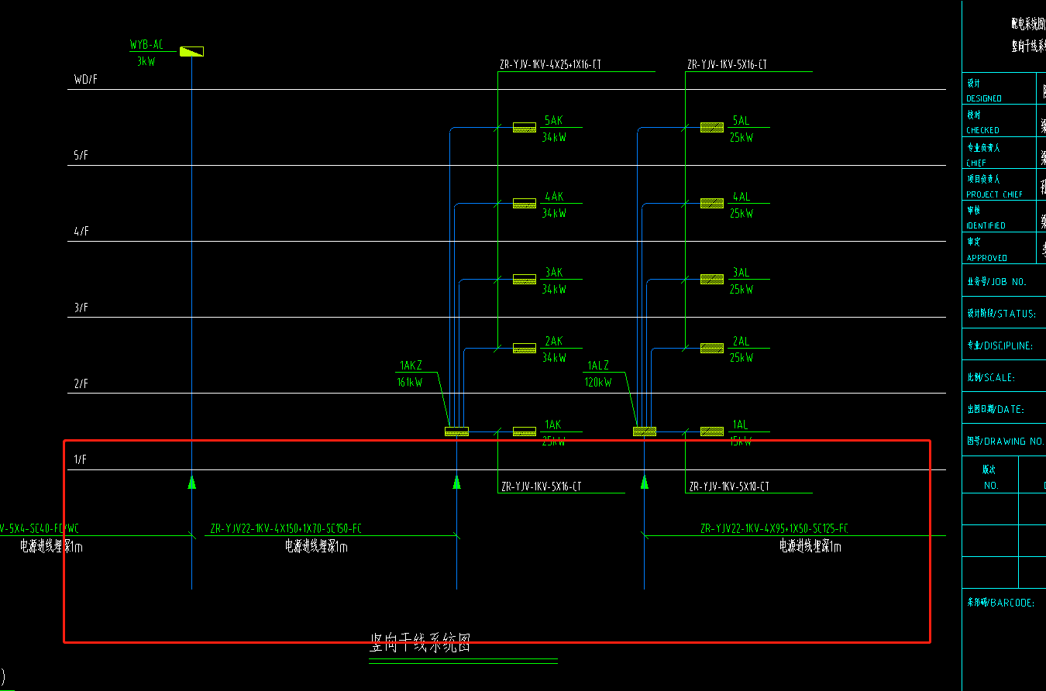This screenshot has width=1046, height=691.
Task: Select the 1/F floor label
Action: (81, 459)
